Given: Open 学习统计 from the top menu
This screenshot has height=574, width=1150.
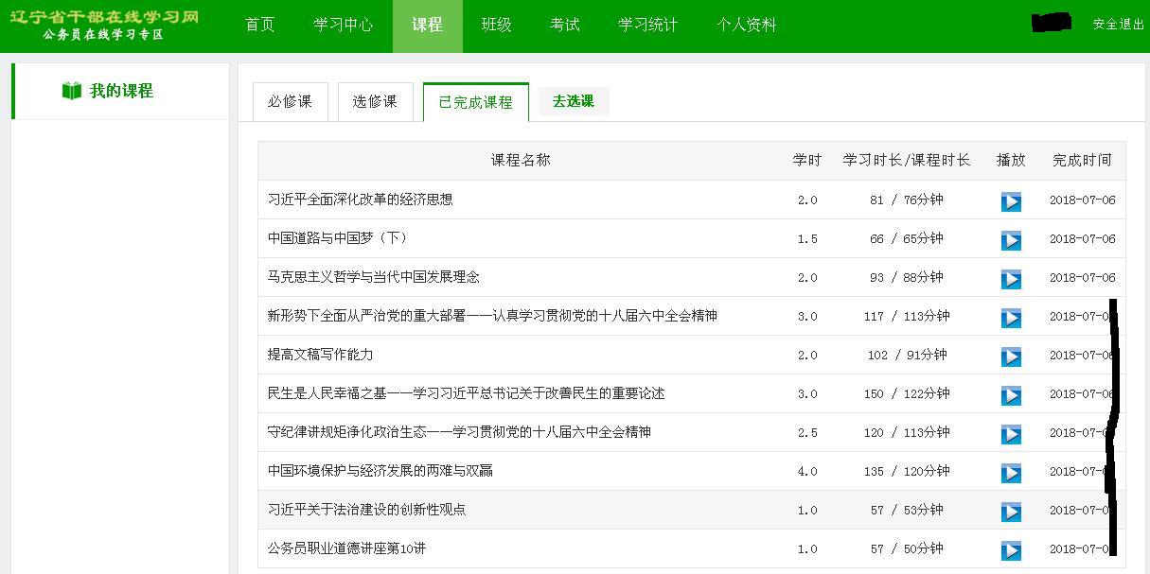Looking at the screenshot, I should tap(647, 26).
